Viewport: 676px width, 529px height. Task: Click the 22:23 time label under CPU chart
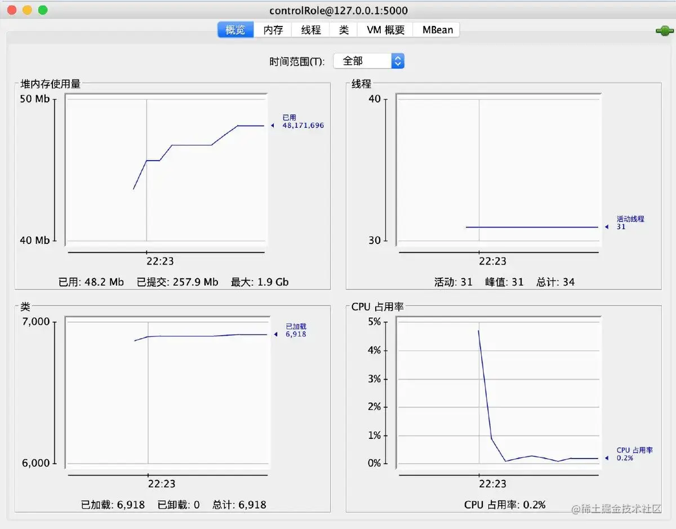click(x=493, y=483)
